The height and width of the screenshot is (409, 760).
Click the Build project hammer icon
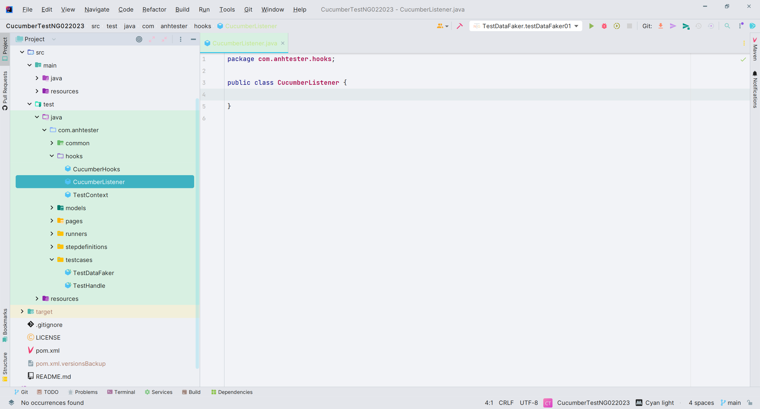point(460,26)
